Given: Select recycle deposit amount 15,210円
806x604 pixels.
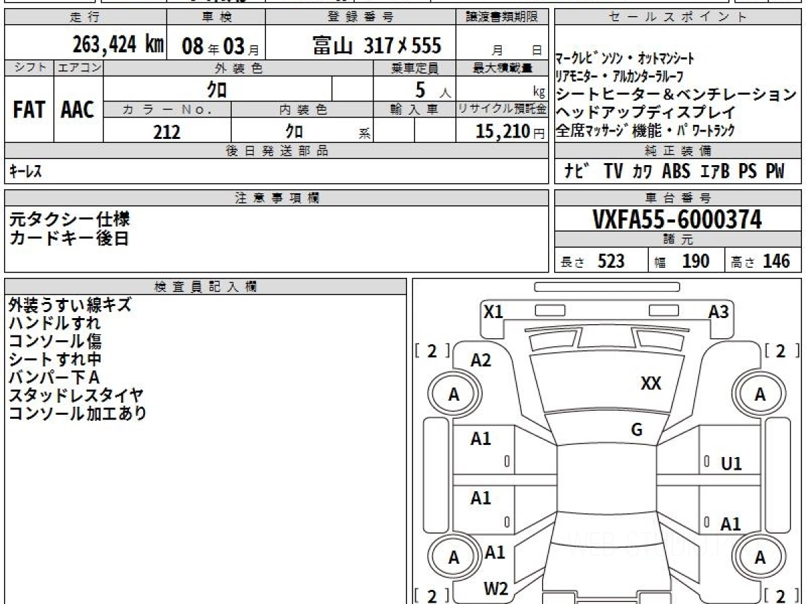Looking at the screenshot, I should pyautogui.click(x=510, y=132).
